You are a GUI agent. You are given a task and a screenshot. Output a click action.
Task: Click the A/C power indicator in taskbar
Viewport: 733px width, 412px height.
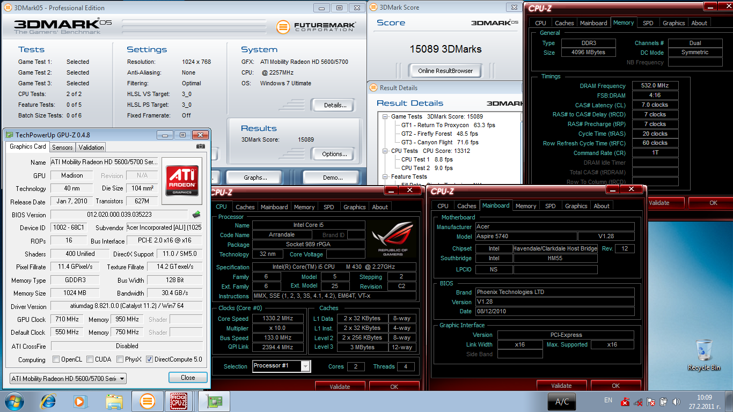(562, 401)
